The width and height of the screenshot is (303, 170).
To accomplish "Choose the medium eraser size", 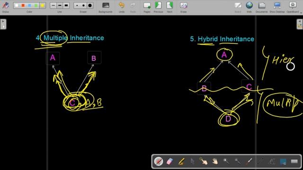I will (83, 5).
